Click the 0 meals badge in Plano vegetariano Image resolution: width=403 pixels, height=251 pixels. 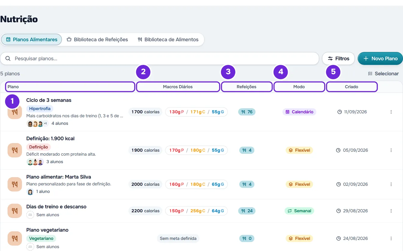point(247,238)
